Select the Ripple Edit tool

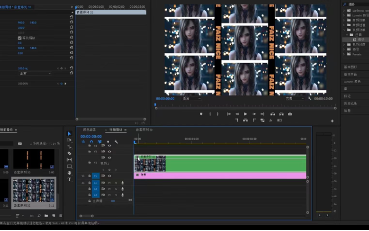(x=69, y=147)
